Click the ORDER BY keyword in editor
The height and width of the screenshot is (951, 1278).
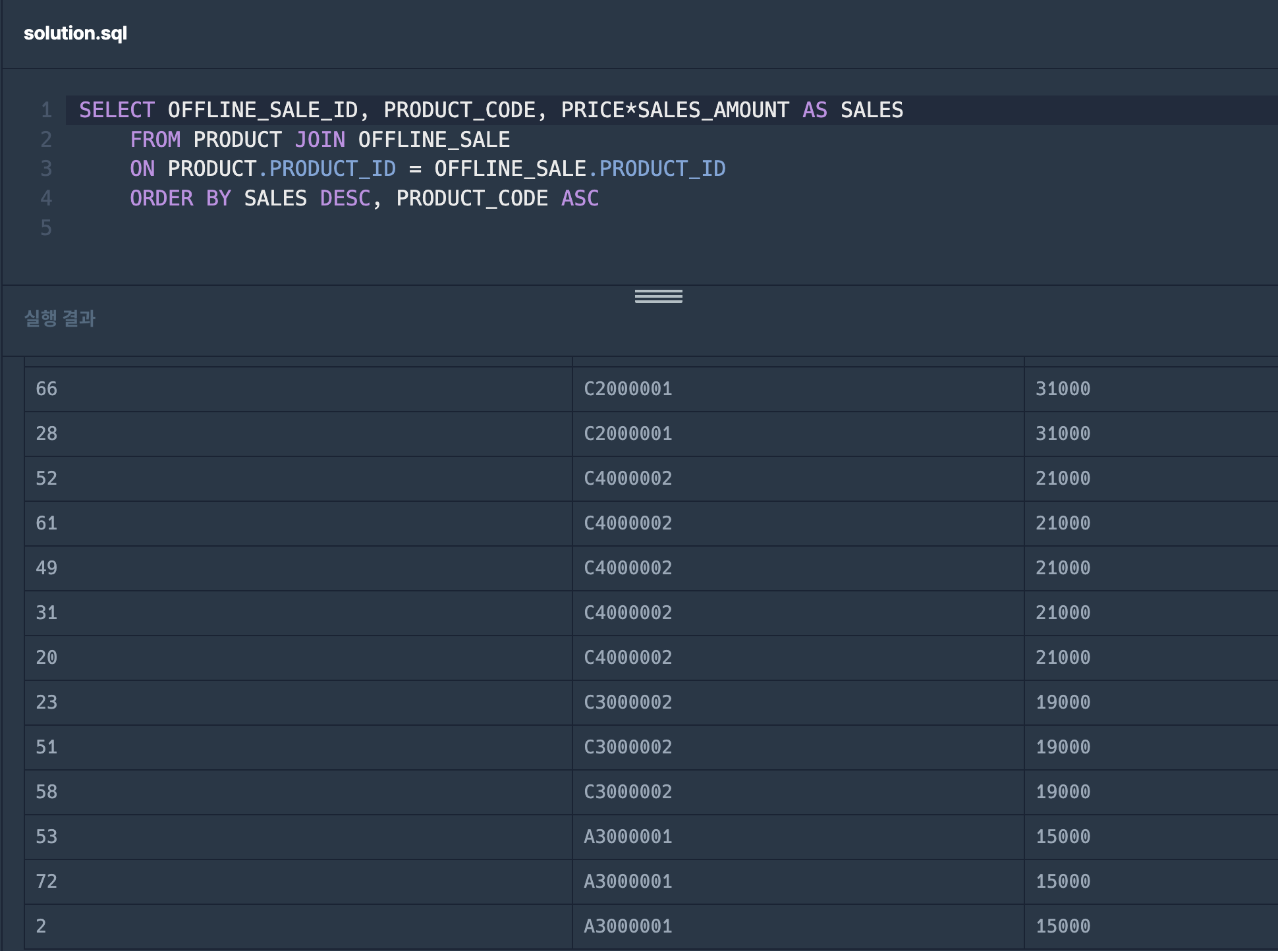click(x=180, y=198)
